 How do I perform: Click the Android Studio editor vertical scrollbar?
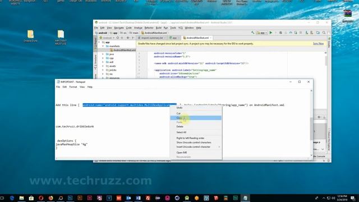pos(326,61)
